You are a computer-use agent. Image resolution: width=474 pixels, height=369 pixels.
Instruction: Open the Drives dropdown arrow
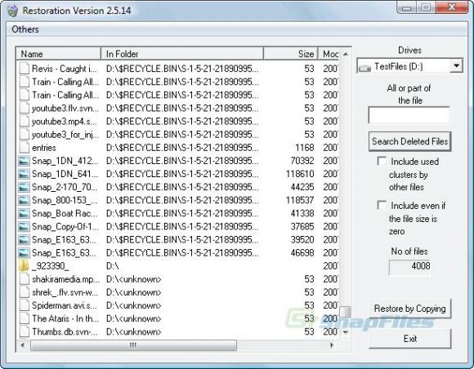[456, 66]
